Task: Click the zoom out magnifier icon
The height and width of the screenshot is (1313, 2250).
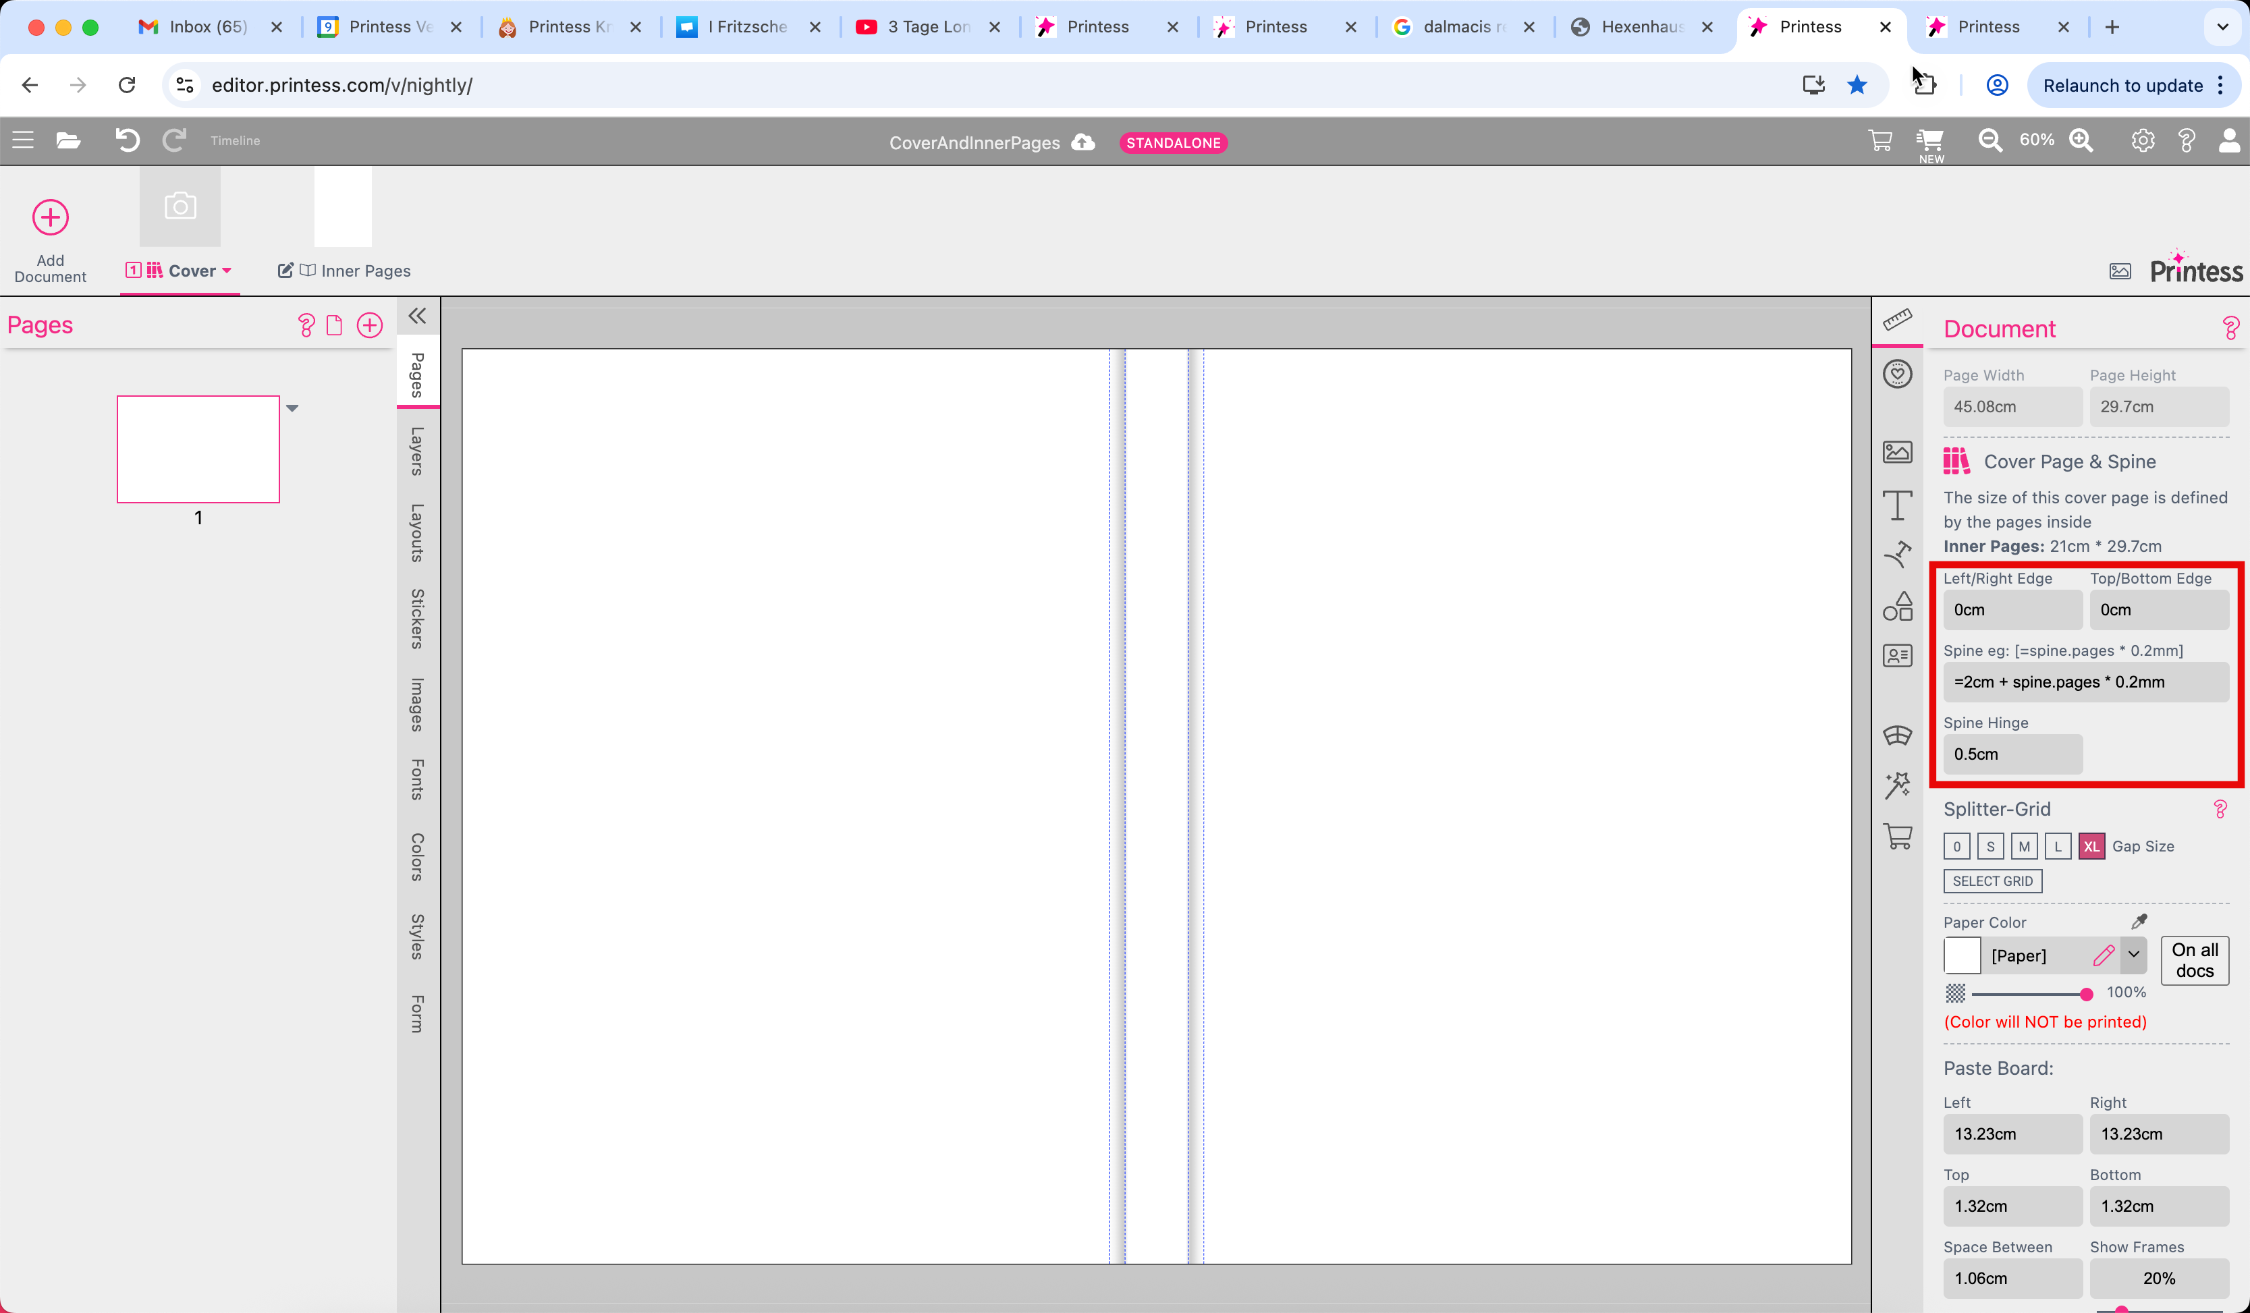Action: (1990, 140)
